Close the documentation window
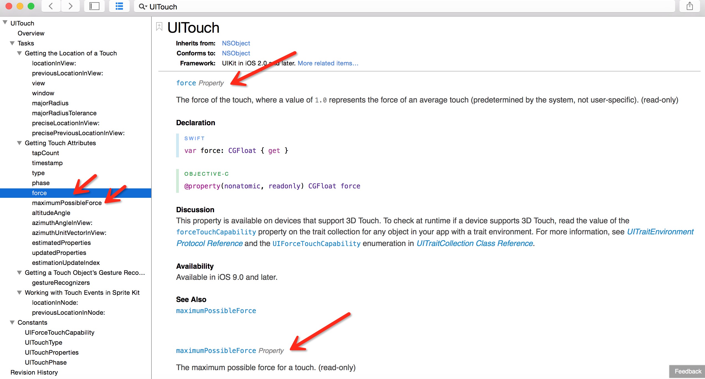This screenshot has width=705, height=379. pyautogui.click(x=9, y=6)
